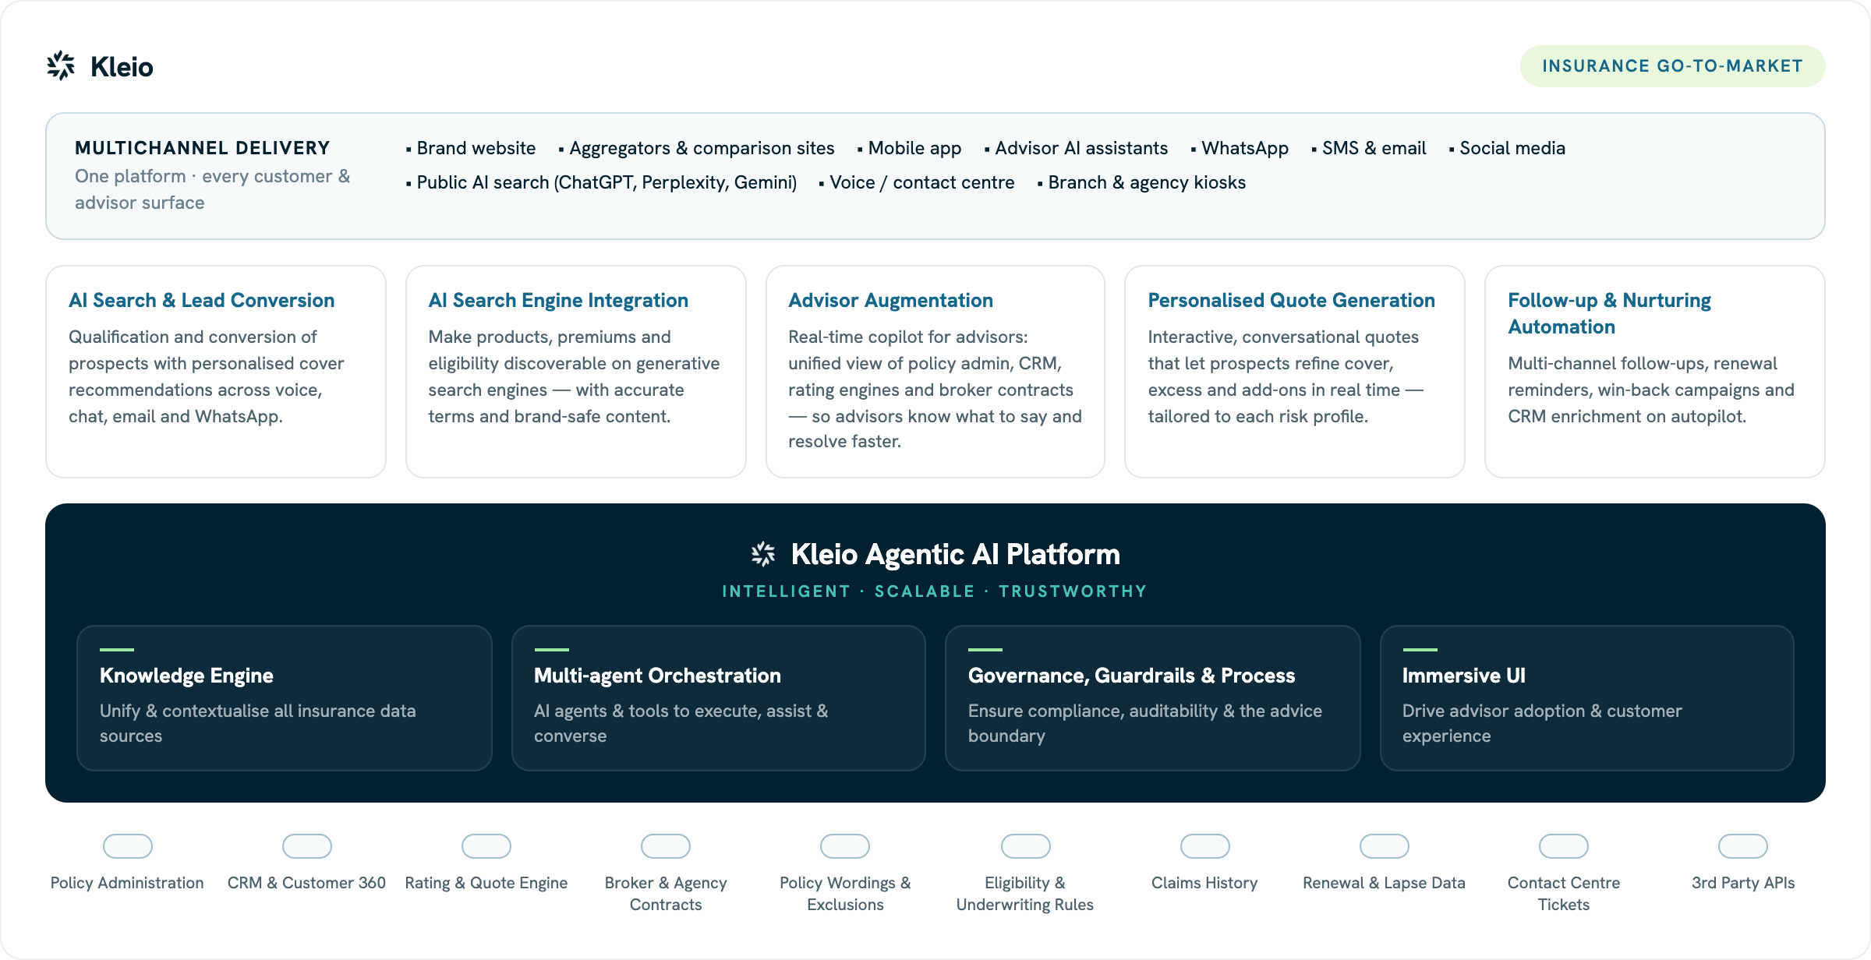Click the 'Eligibility & Underwriting Rules' label
Image resolution: width=1871 pixels, height=960 pixels.
(1025, 894)
